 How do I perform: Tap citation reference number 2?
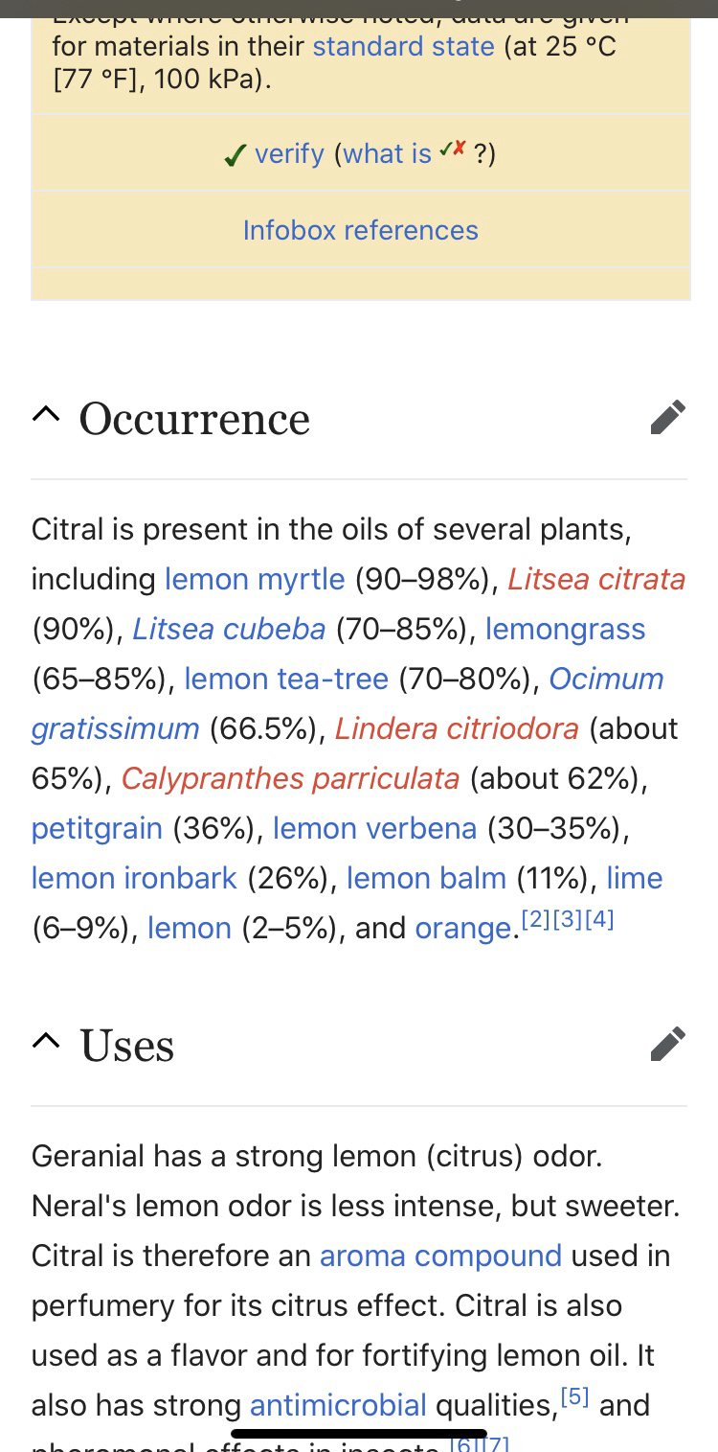536,919
